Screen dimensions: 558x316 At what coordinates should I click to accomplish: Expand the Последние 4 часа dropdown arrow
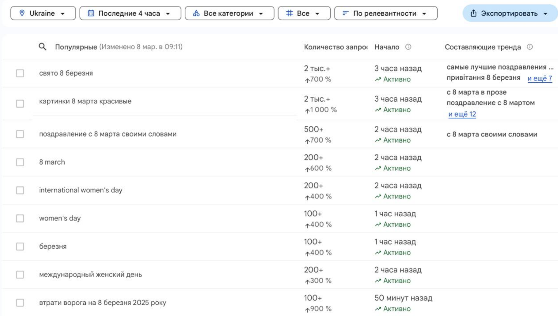pos(168,14)
